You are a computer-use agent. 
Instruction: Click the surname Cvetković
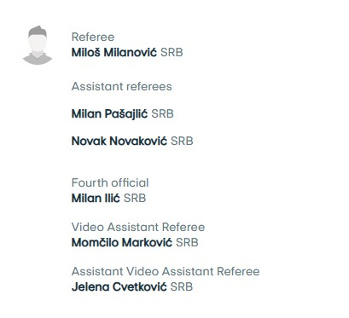click(x=140, y=286)
